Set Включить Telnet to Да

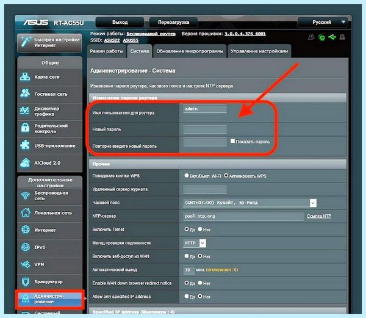[187, 229]
